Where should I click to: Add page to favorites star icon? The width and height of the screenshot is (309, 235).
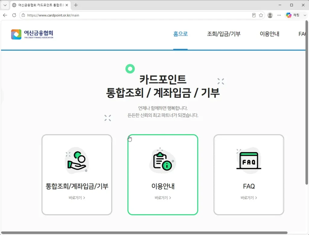[x=261, y=15]
